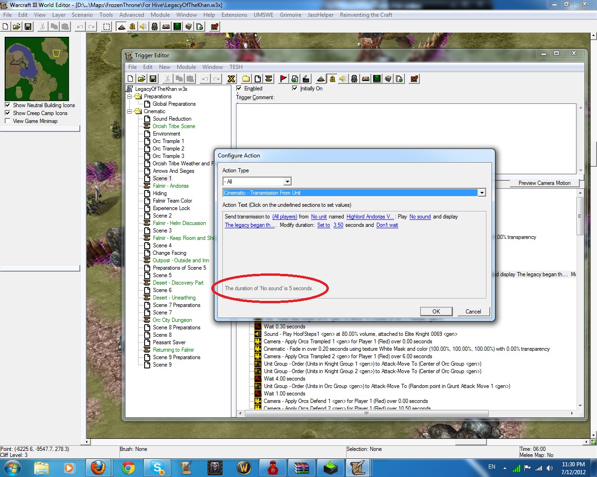Screen dimensions: 597x477
Task: Click New Action clapperboard icon
Action: (305, 79)
